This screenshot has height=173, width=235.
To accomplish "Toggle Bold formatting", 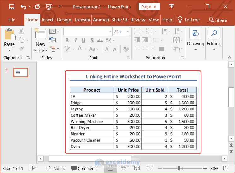I will [x=67, y=40].
